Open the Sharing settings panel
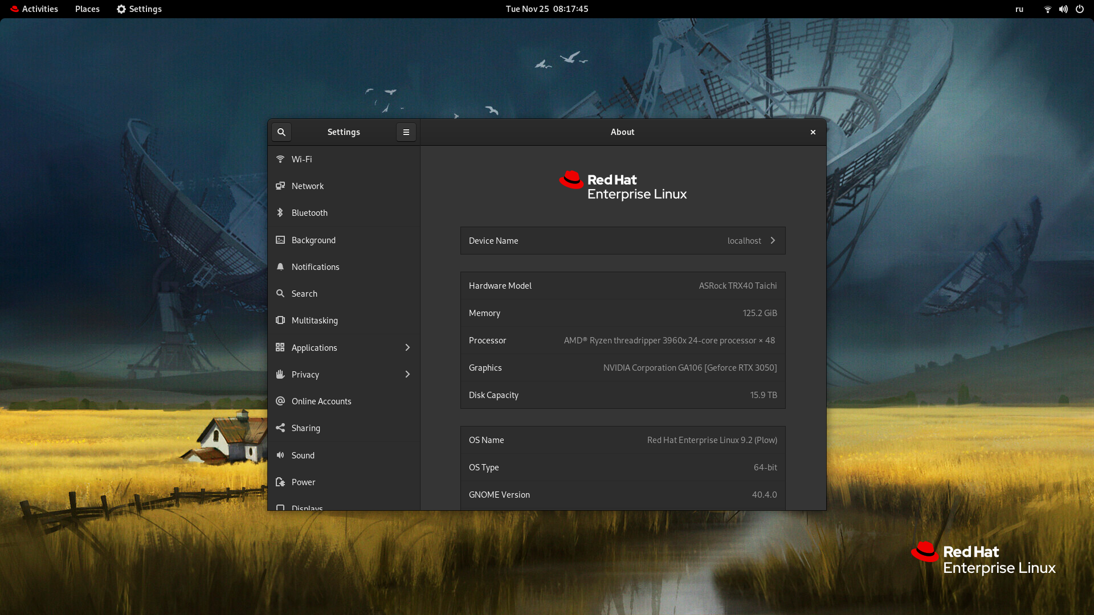Image resolution: width=1094 pixels, height=615 pixels. (x=306, y=428)
